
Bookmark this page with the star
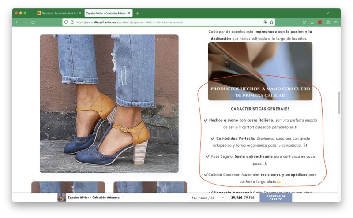(271, 22)
